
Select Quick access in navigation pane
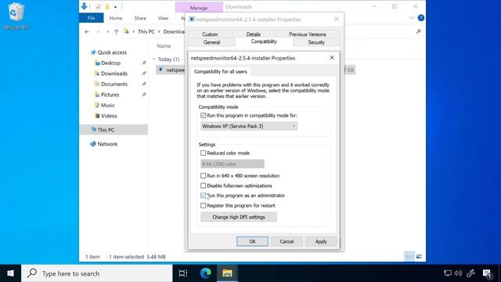pyautogui.click(x=111, y=52)
